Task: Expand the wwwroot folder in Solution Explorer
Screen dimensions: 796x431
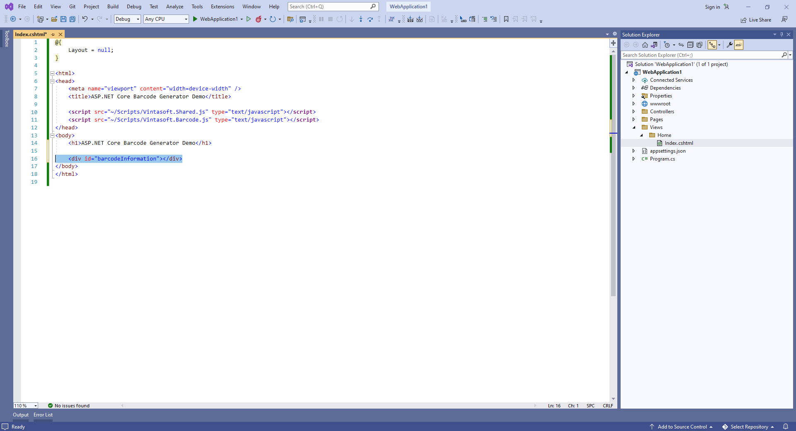Action: (x=633, y=104)
